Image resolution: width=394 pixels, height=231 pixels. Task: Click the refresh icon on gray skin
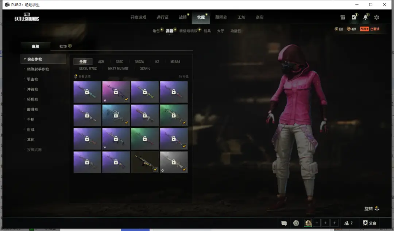pyautogui.click(x=163, y=170)
